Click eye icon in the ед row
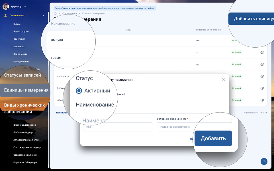Screen dimensions: 274x171 click(262, 64)
